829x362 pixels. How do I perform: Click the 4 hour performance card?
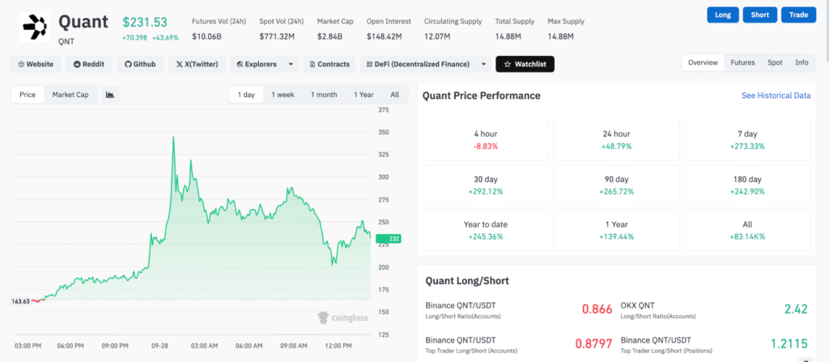click(486, 140)
